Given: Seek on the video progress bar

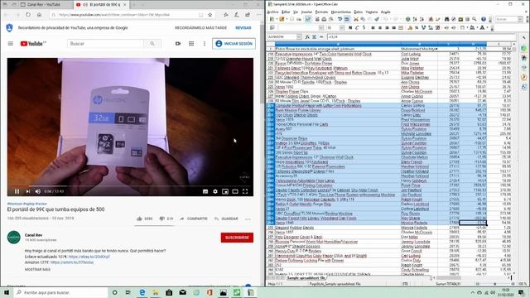Looking at the screenshot, I should click(130, 185).
